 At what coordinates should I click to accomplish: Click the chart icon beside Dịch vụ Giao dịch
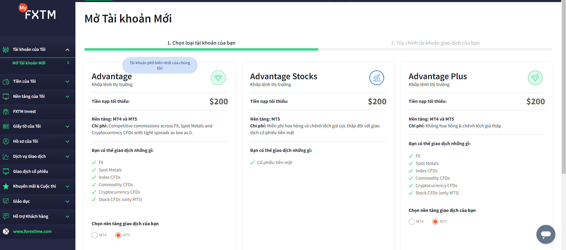point(6,157)
